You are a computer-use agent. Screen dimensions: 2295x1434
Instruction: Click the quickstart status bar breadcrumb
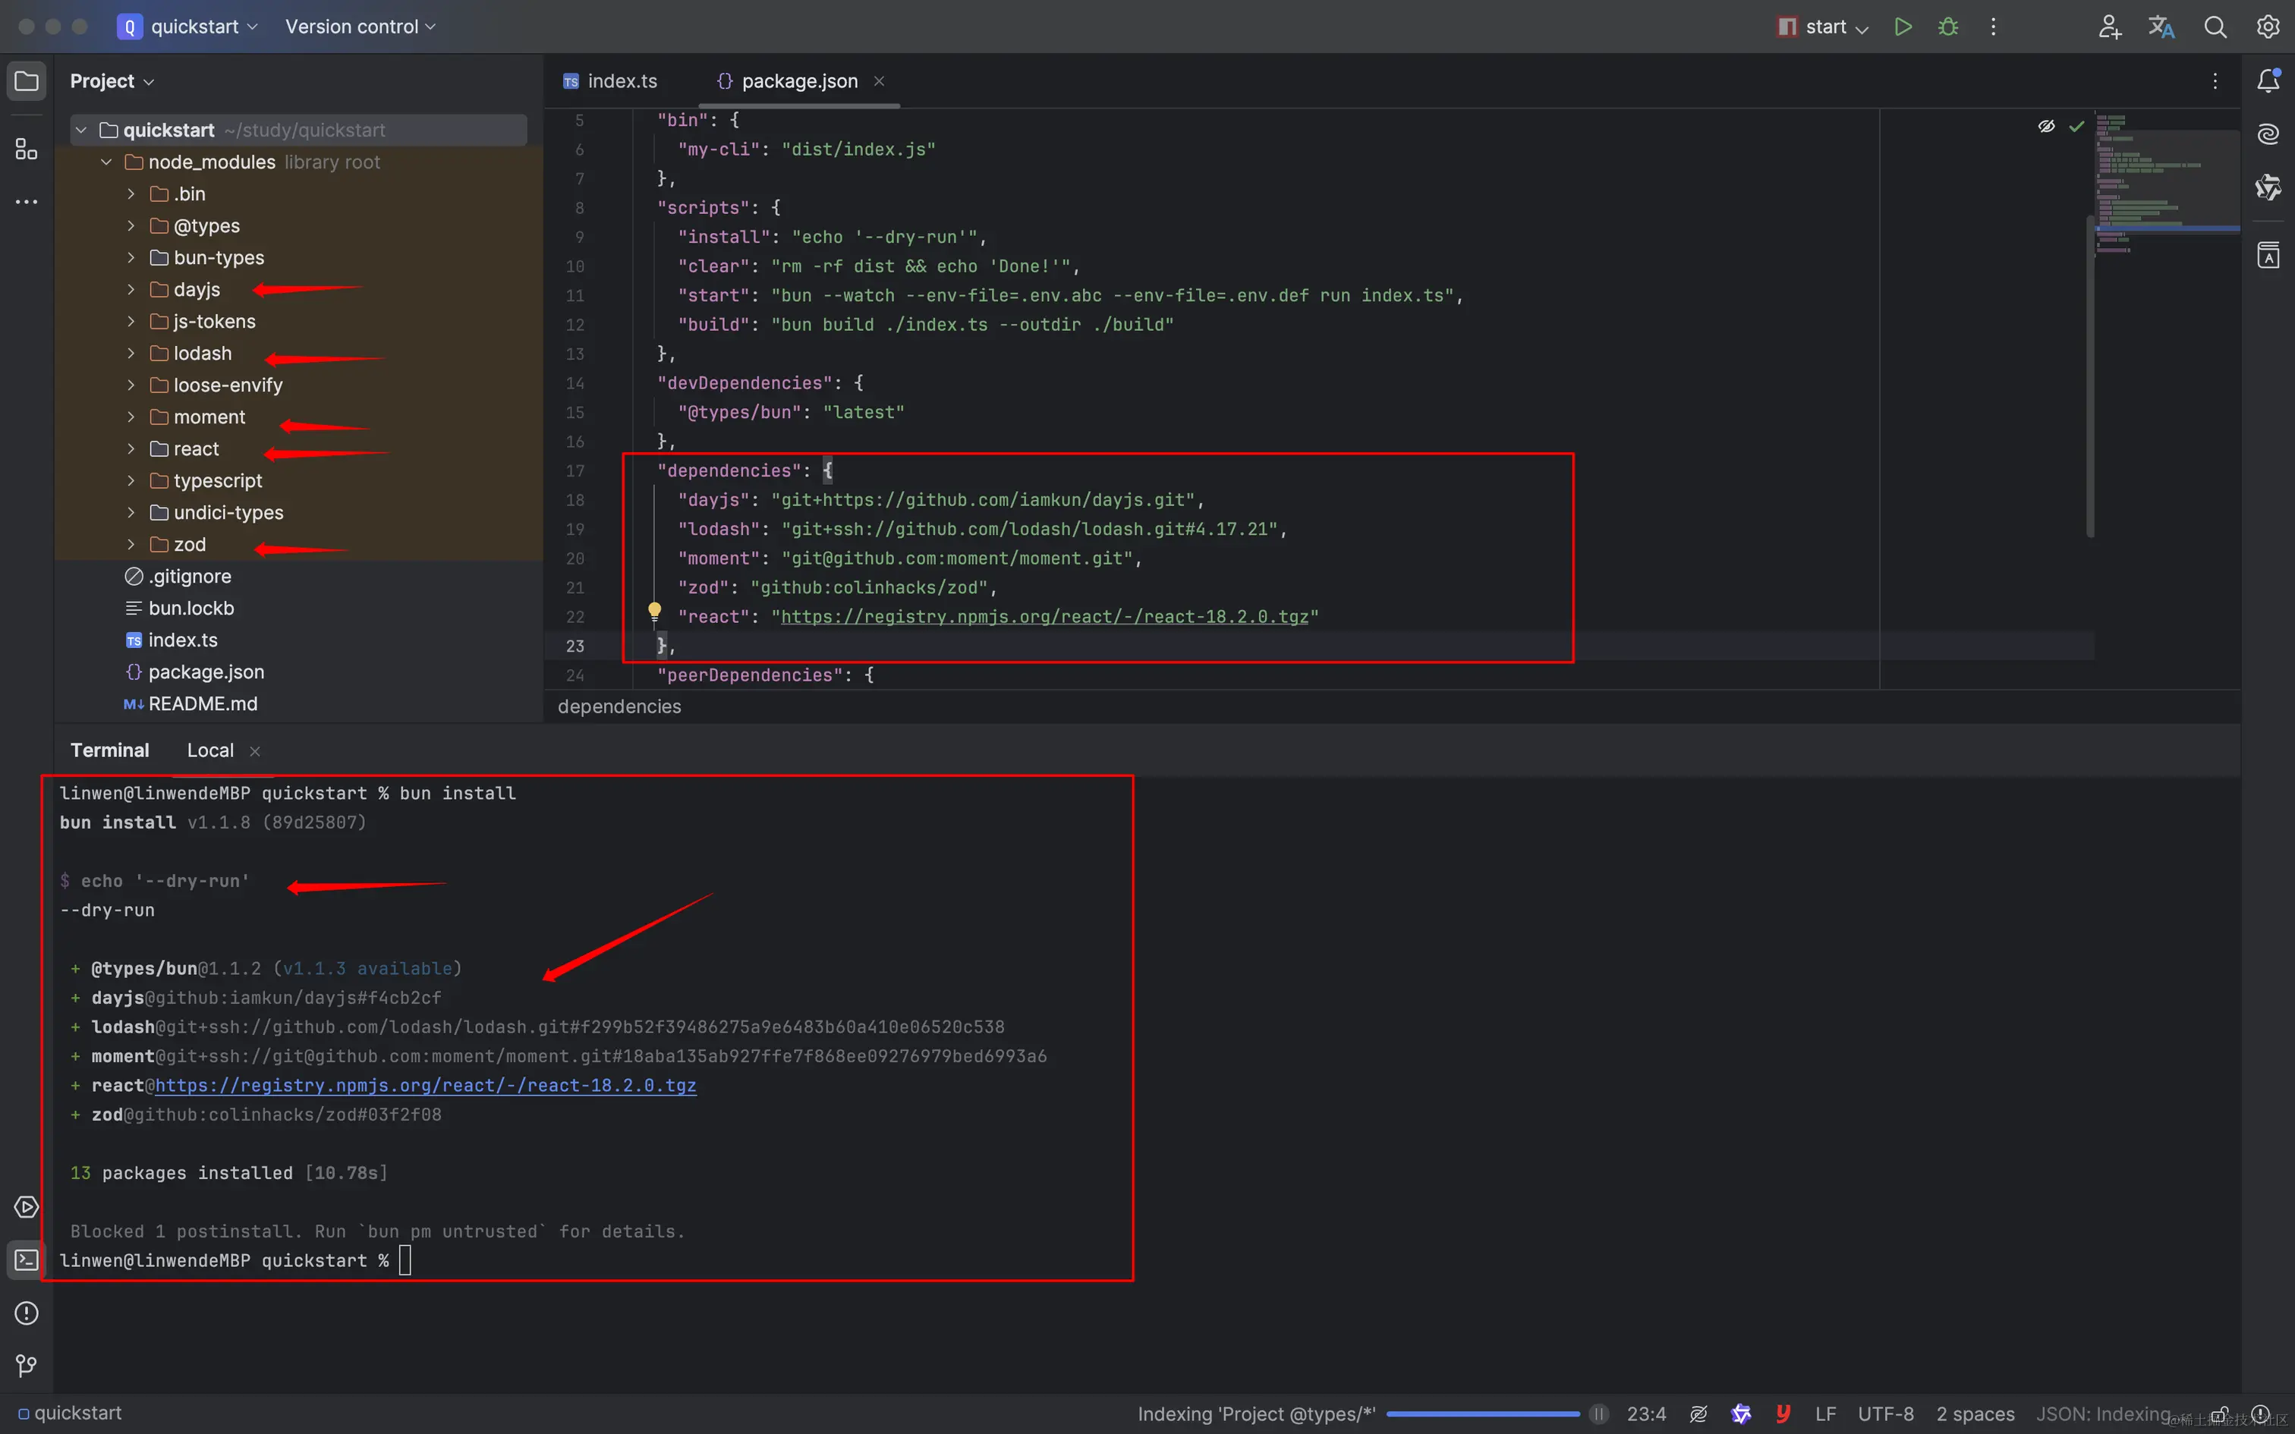(x=70, y=1413)
